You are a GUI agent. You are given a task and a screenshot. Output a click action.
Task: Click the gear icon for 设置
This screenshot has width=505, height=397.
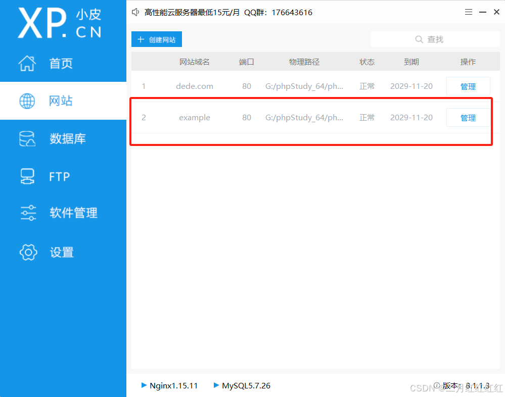[x=28, y=252]
